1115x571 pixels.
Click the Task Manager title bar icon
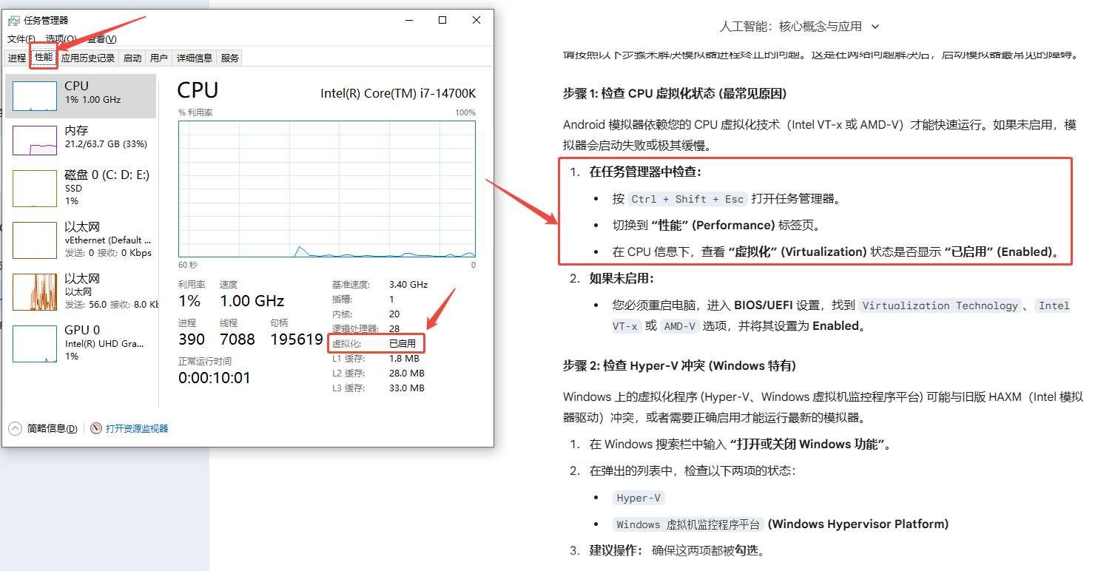coord(13,21)
